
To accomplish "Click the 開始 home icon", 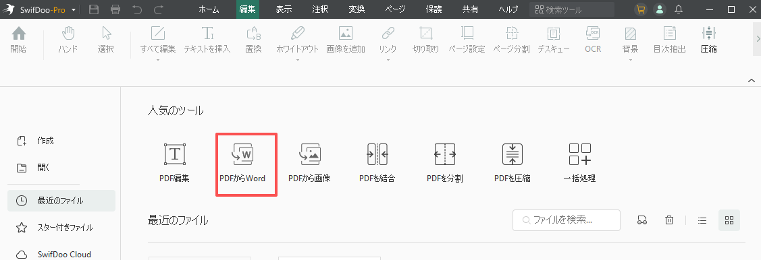I will pos(18,40).
